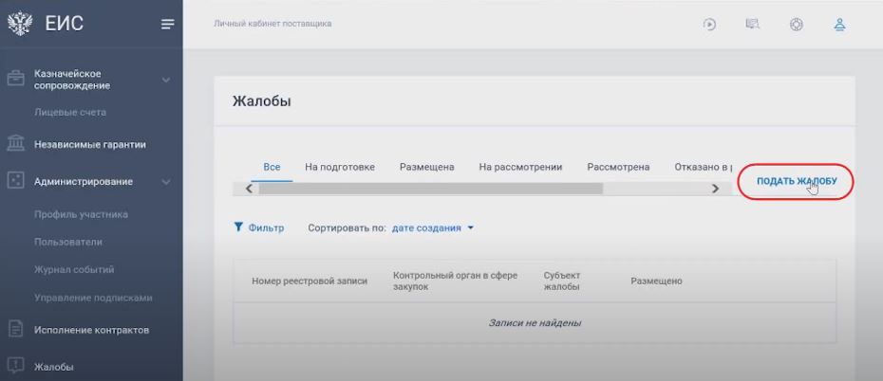Switch to the Отказано в tab
Viewport: 883px width, 381px height.
point(704,167)
